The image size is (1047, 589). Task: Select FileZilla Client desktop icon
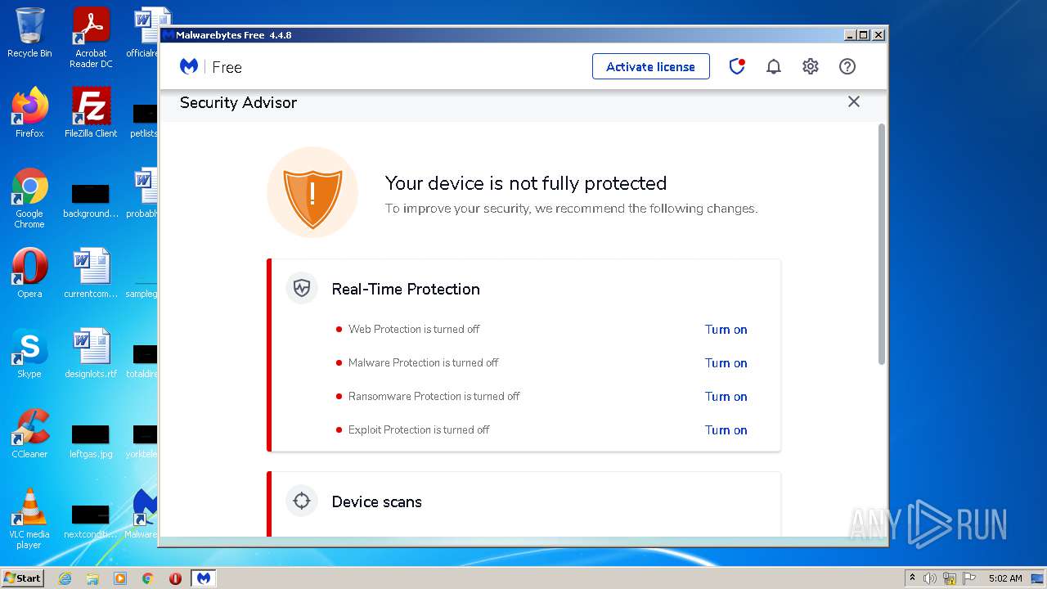pos(91,113)
